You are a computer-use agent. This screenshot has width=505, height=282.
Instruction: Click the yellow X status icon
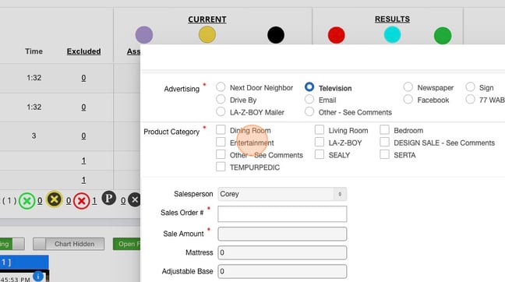(54, 199)
